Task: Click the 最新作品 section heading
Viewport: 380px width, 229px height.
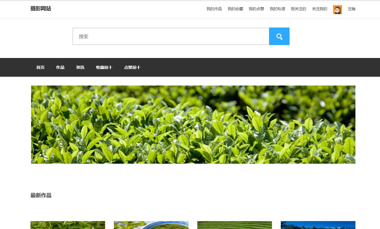Action: 41,195
